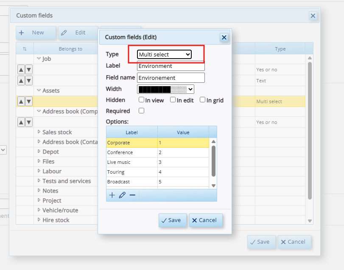Click the Label input containing Environment
344x270 pixels.
point(171,66)
